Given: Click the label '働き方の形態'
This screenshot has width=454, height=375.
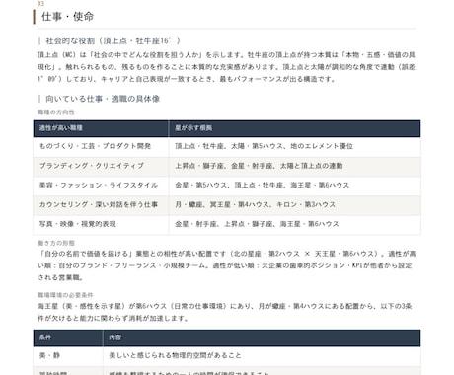Looking at the screenshot, I should click(x=56, y=243).
